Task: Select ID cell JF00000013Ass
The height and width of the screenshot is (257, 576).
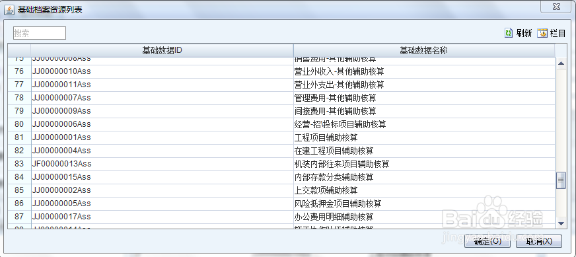Action: click(162, 164)
